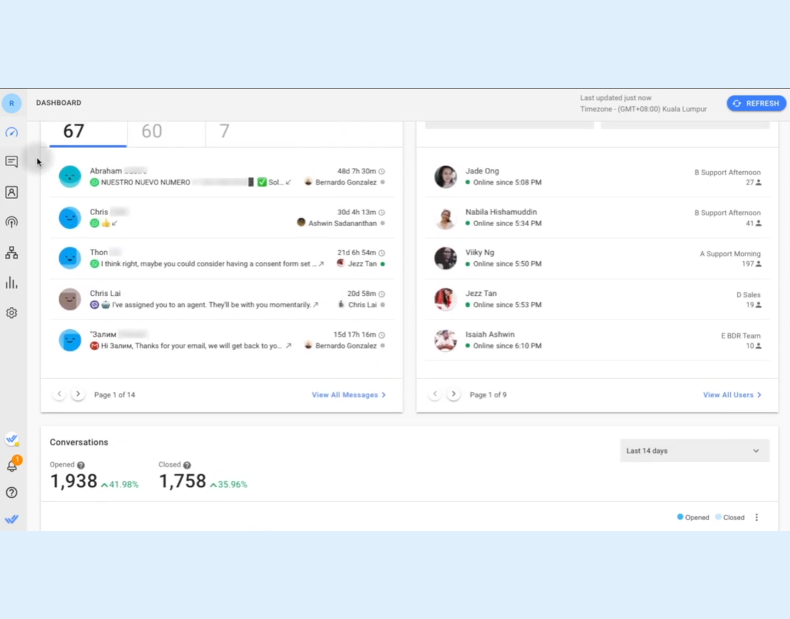Open Thon's consent form conversation
The width and height of the screenshot is (790, 619).
pos(222,258)
